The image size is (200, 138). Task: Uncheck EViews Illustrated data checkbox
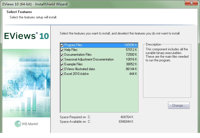pos(62,69)
